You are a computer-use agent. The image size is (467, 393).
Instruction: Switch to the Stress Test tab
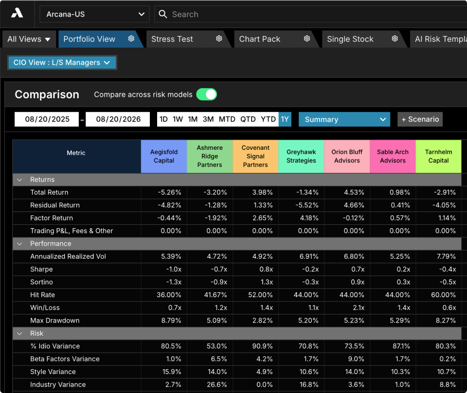(172, 39)
